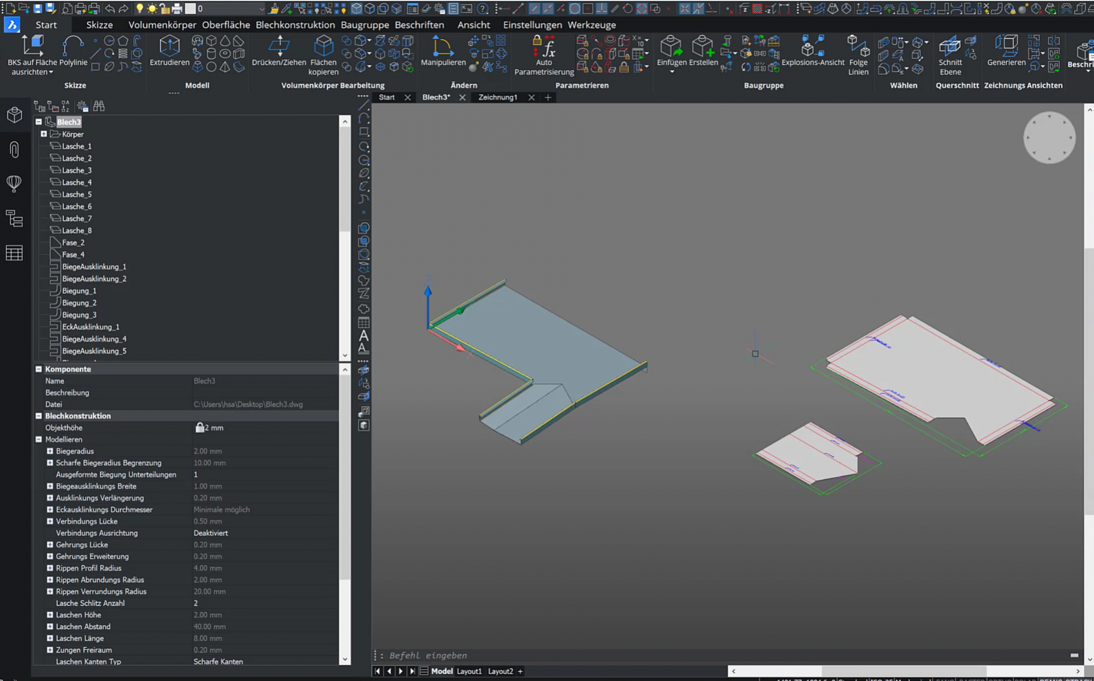Click the Schnitt Ebene button
Screen dimensions: 1094x681
pos(950,55)
